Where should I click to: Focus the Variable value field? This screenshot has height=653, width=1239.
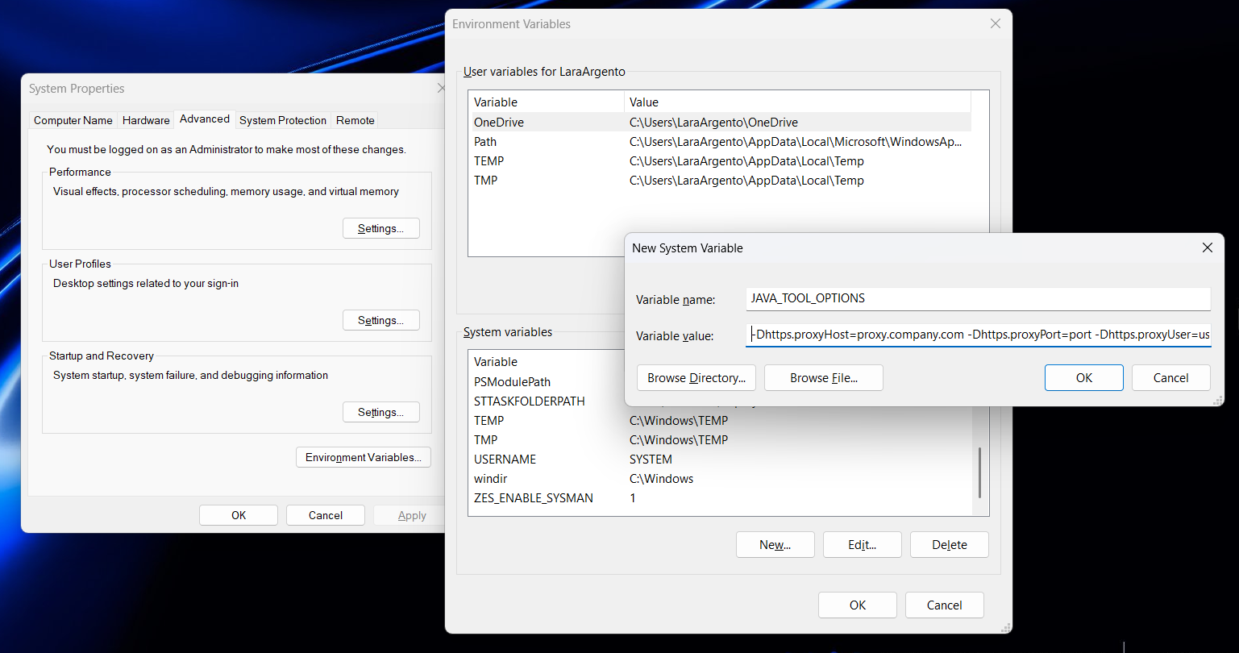coord(978,335)
